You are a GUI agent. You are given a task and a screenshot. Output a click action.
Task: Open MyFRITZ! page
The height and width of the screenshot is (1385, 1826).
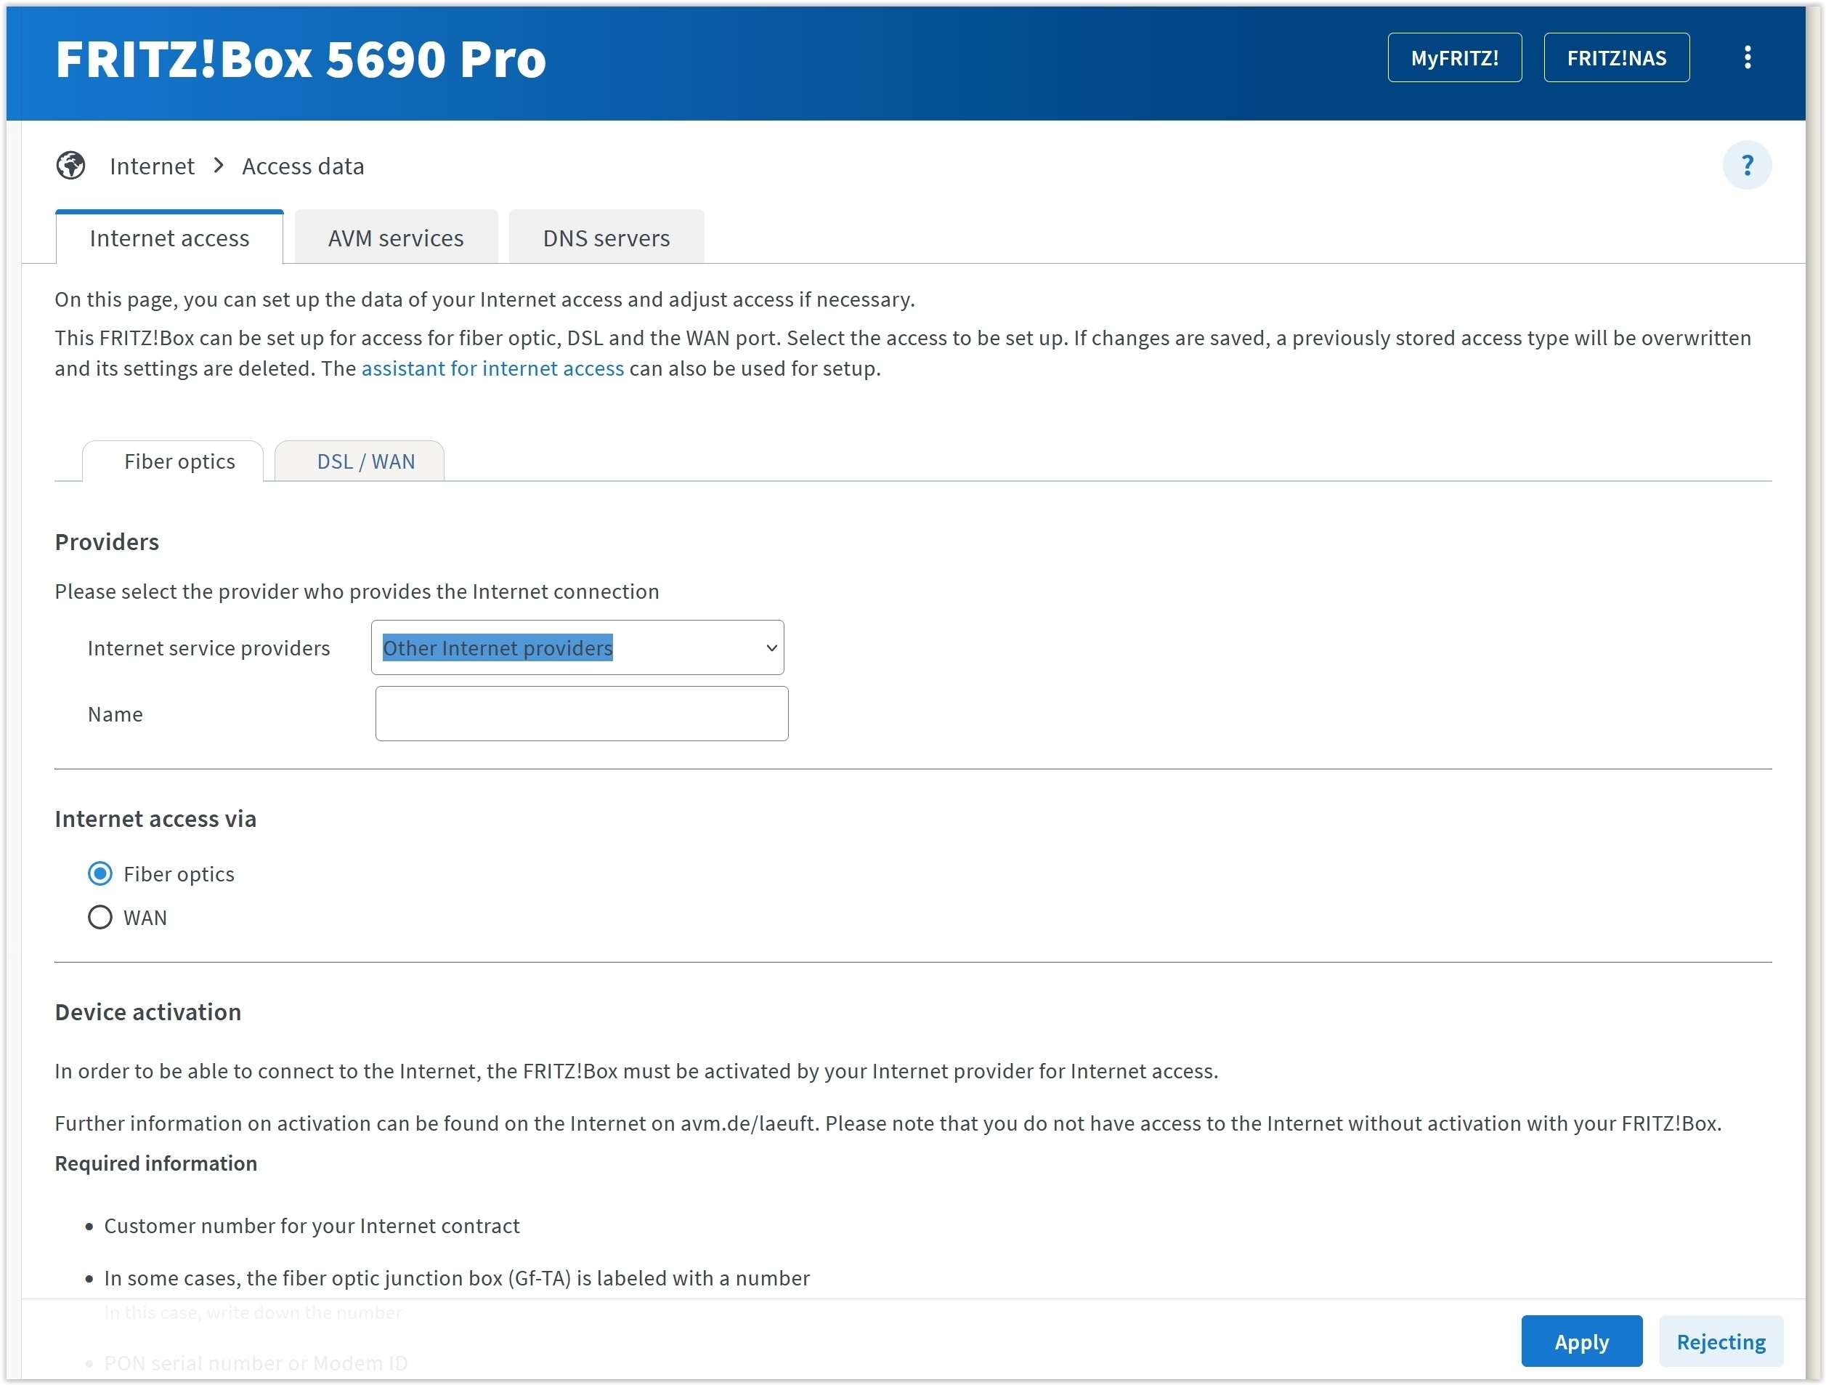click(x=1455, y=58)
